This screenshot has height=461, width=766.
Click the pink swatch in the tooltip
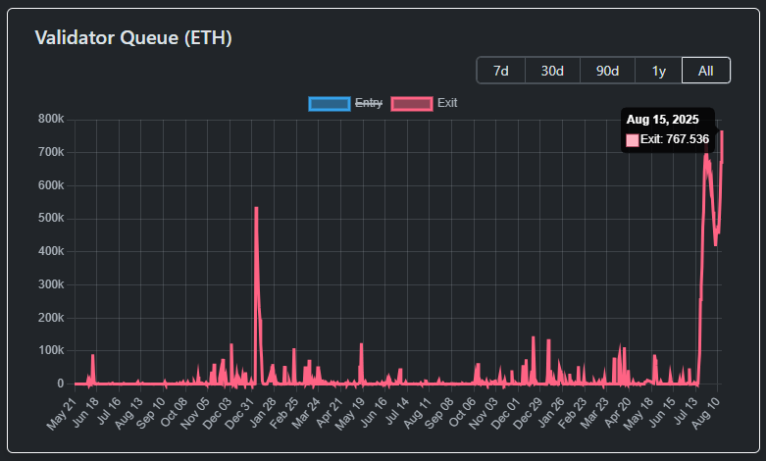click(x=633, y=140)
